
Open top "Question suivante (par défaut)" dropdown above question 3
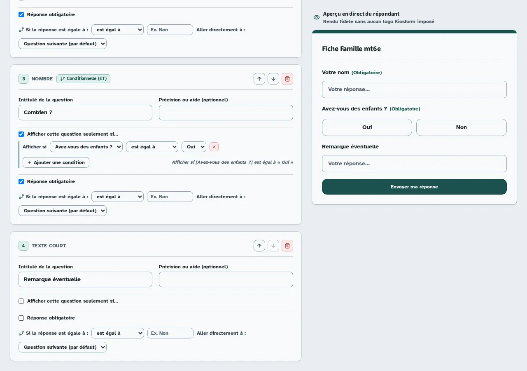(x=63, y=44)
